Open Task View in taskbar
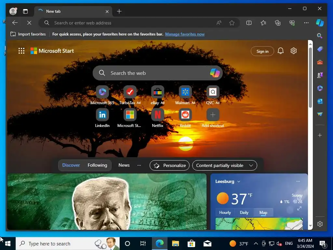 click(143, 243)
